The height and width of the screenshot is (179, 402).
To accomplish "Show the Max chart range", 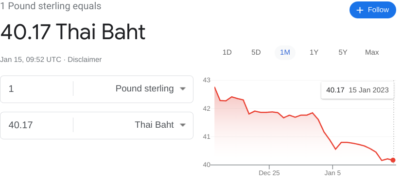I will click(x=372, y=53).
